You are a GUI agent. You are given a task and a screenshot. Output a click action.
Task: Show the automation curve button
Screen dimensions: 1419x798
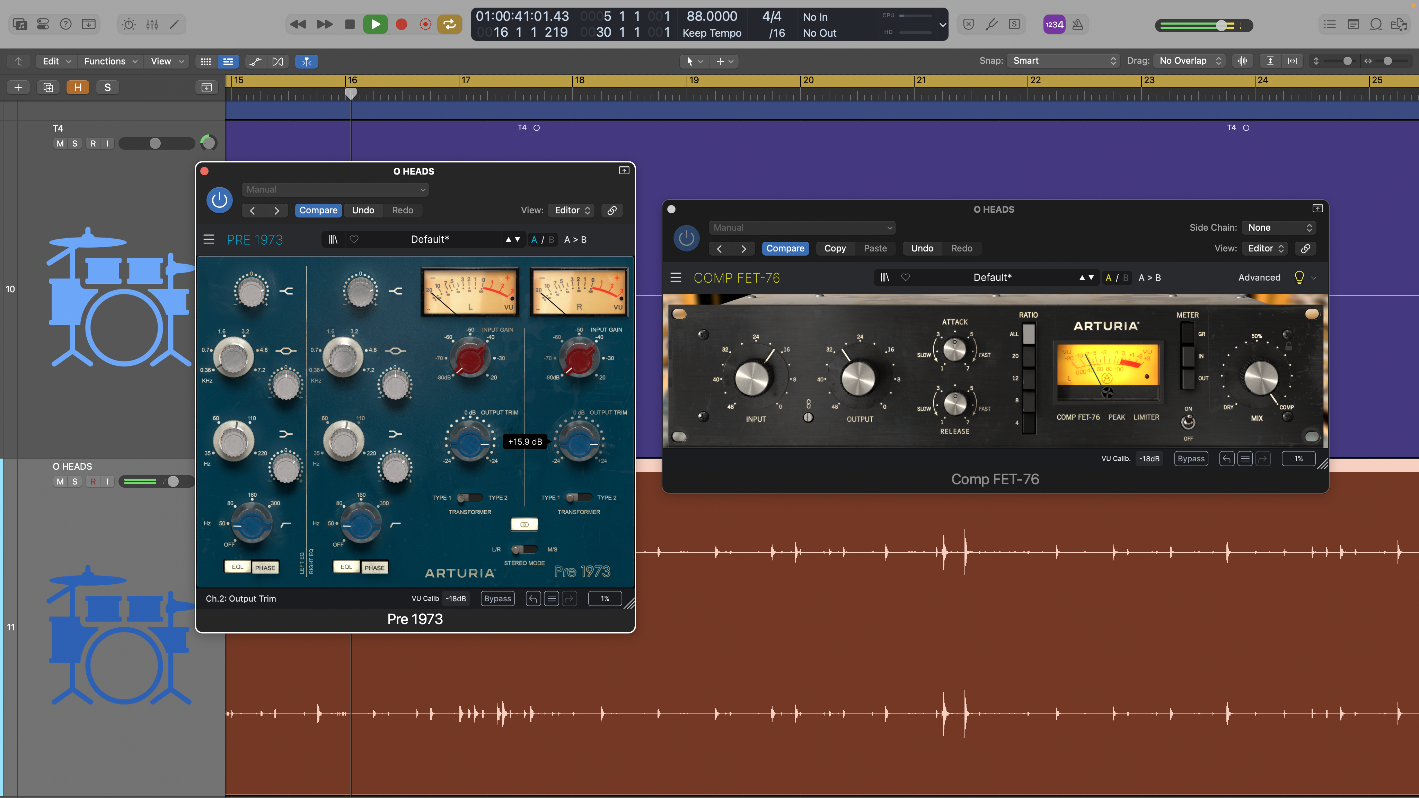pyautogui.click(x=255, y=61)
